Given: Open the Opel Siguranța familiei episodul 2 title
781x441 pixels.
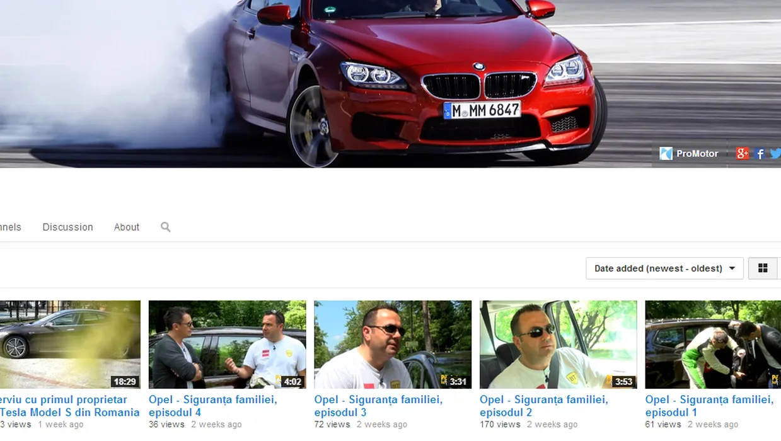Looking at the screenshot, I should coord(544,406).
